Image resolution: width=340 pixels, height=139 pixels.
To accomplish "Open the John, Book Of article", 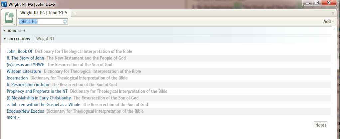I will click(x=20, y=52).
